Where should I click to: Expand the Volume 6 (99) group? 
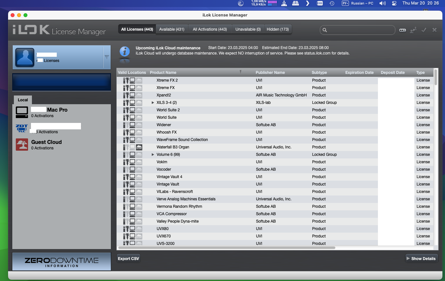point(153,155)
